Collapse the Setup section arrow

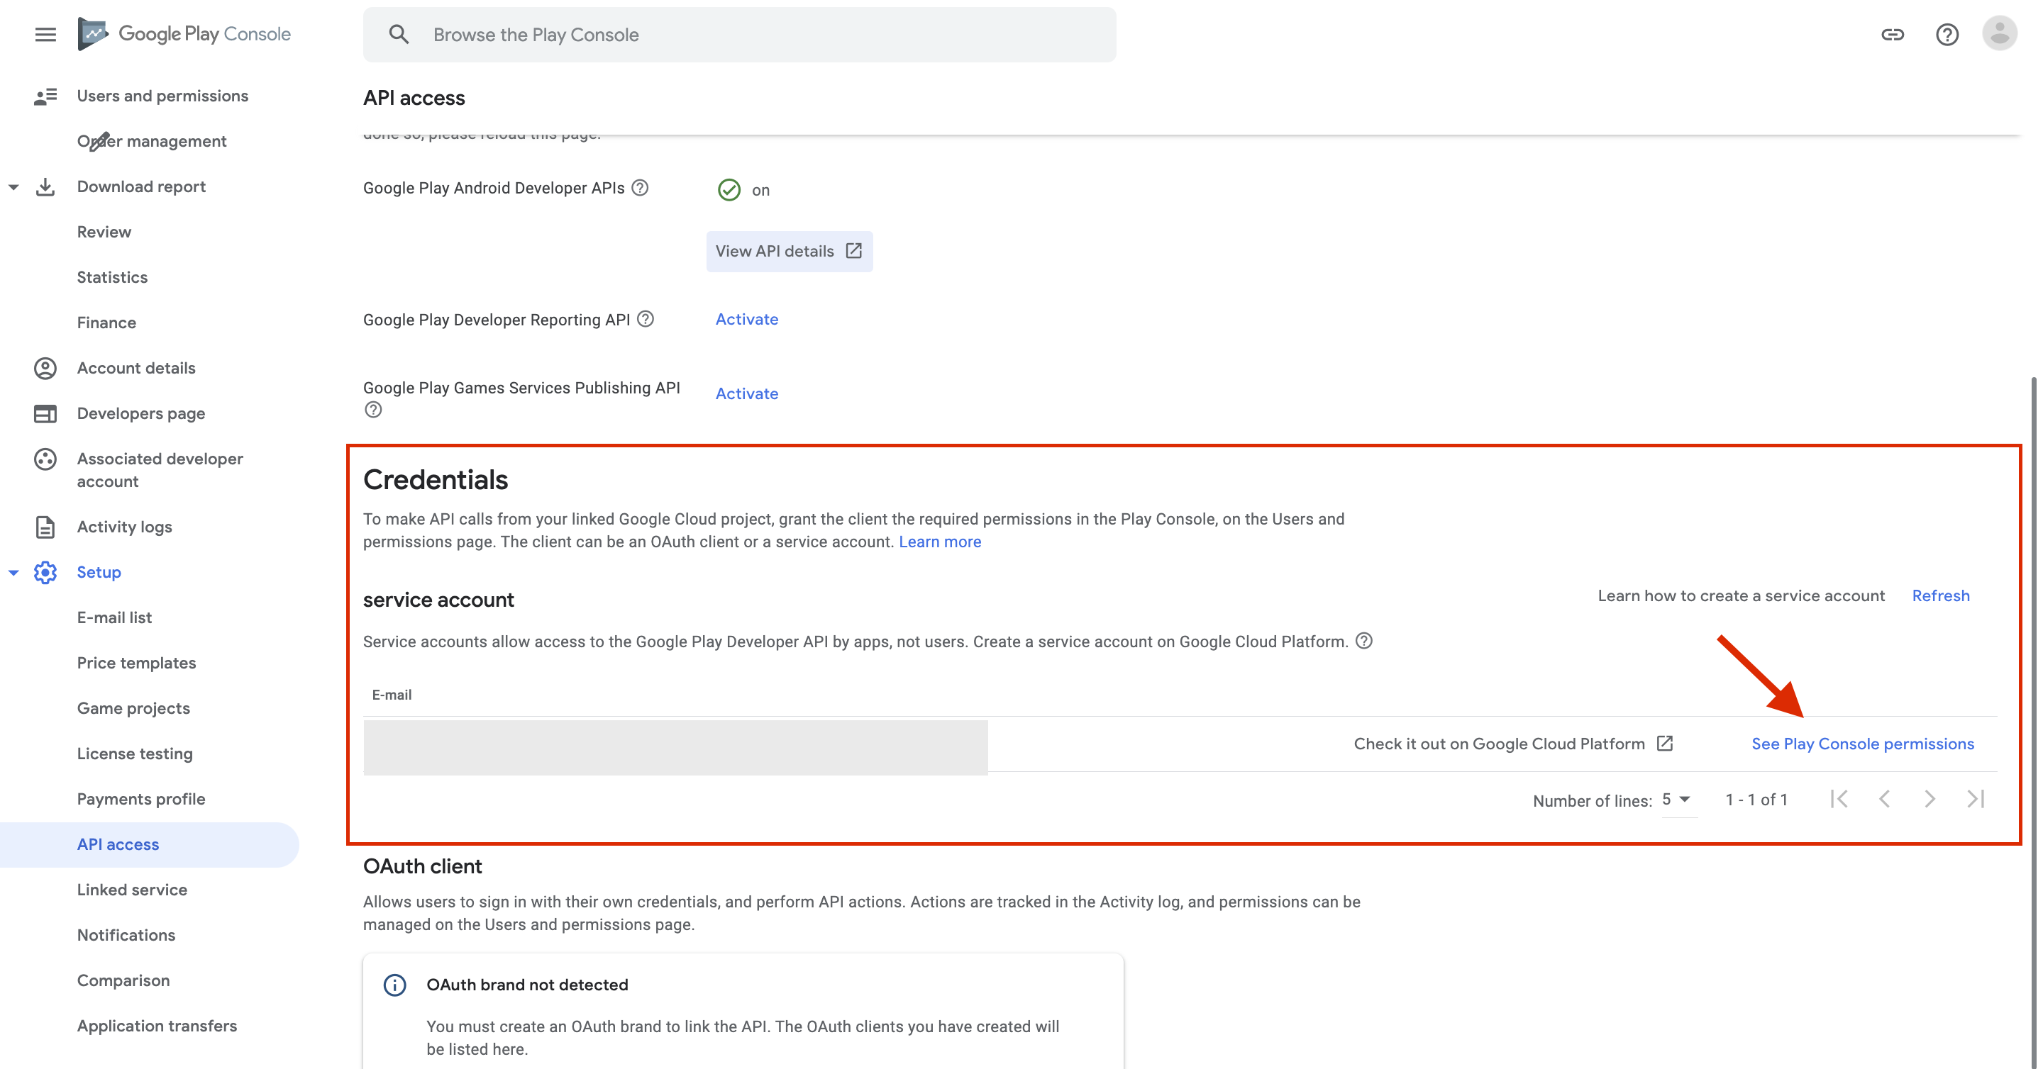[x=13, y=572]
